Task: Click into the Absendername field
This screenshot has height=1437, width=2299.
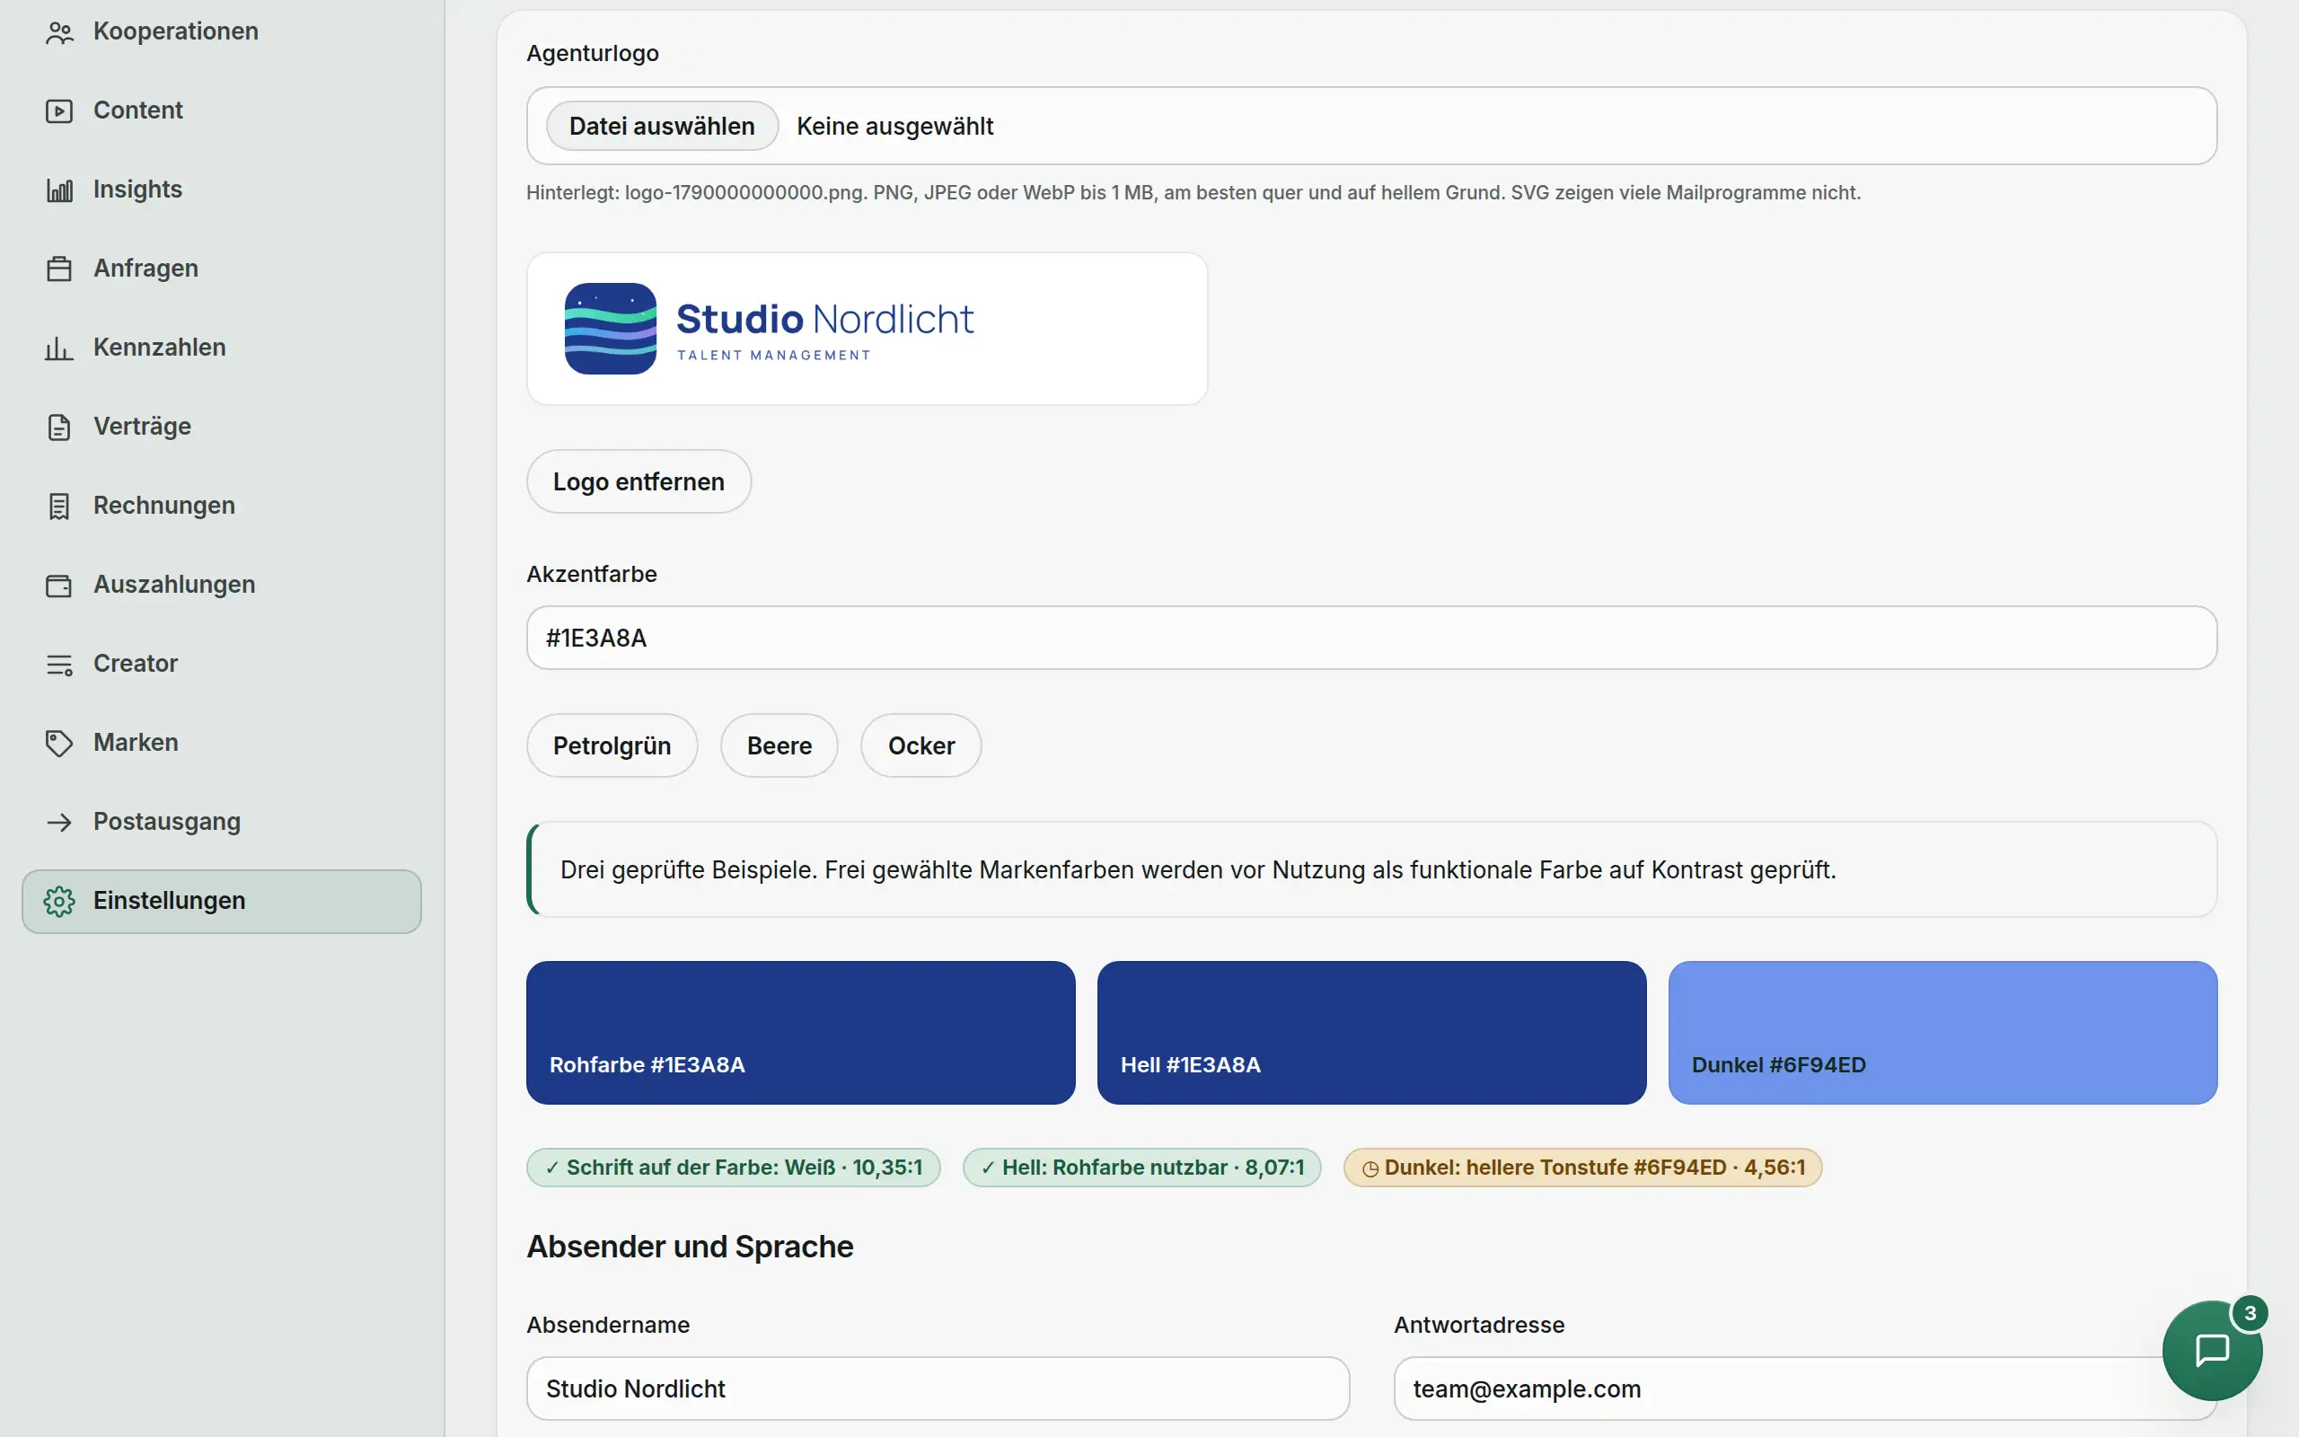Action: (938, 1389)
